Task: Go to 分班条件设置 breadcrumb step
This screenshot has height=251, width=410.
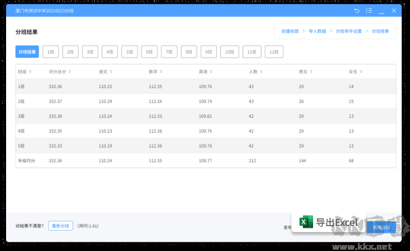Action: tap(348, 31)
